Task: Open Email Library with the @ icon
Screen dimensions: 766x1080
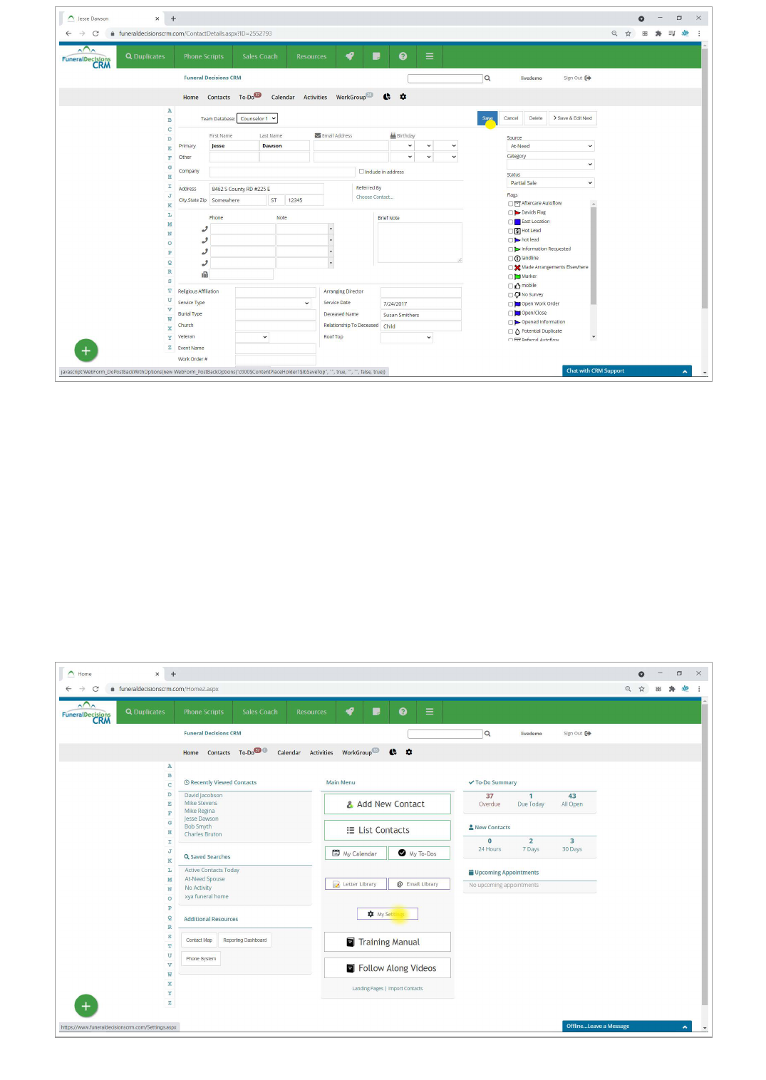Action: (419, 884)
